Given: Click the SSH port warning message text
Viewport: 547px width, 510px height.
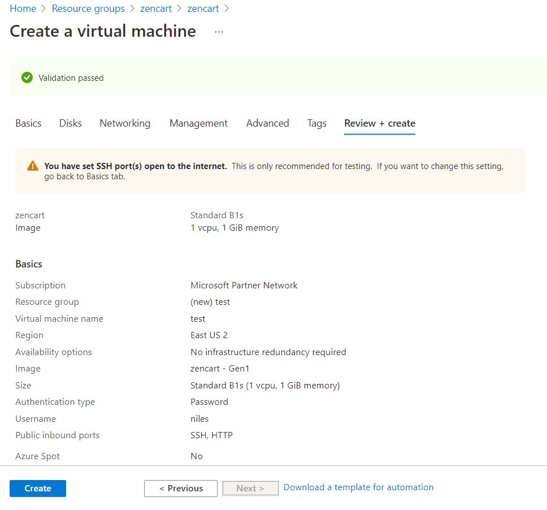Looking at the screenshot, I should 273,171.
